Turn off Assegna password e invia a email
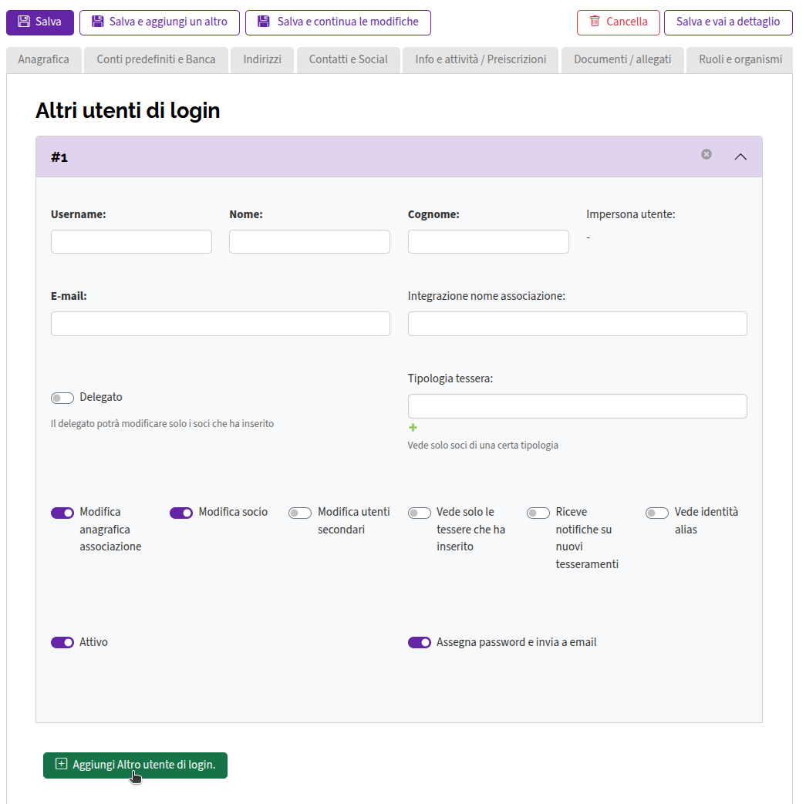Image resolution: width=806 pixels, height=804 pixels. [x=420, y=643]
